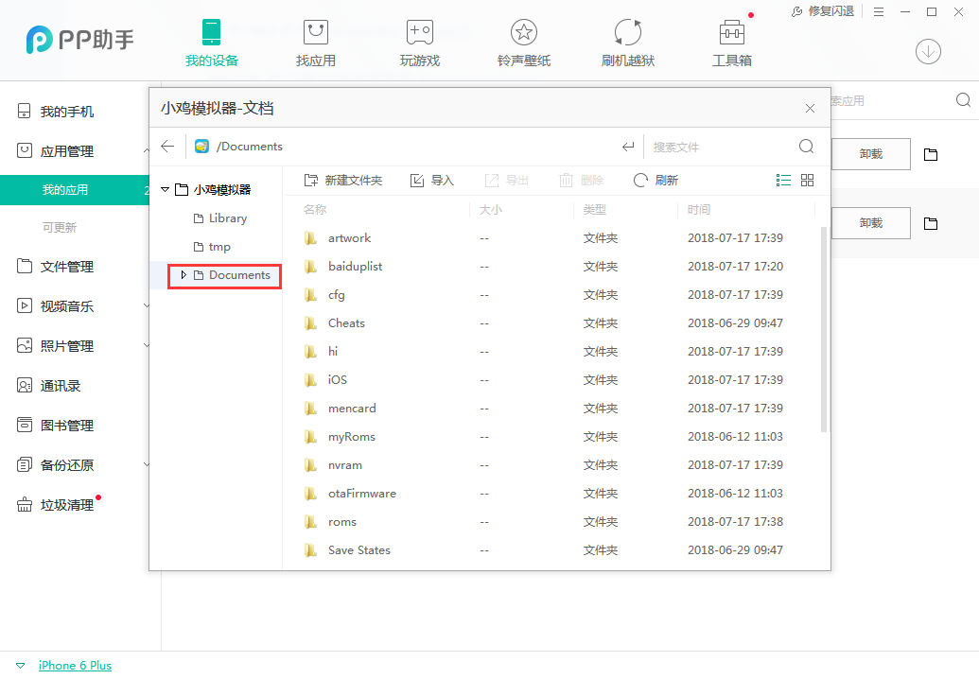Image resolution: width=979 pixels, height=679 pixels.
Task: Open 可更新 sidebar item
Action: 60,228
